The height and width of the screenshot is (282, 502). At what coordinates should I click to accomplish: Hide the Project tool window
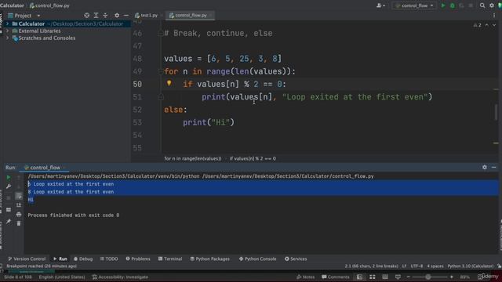[126, 16]
